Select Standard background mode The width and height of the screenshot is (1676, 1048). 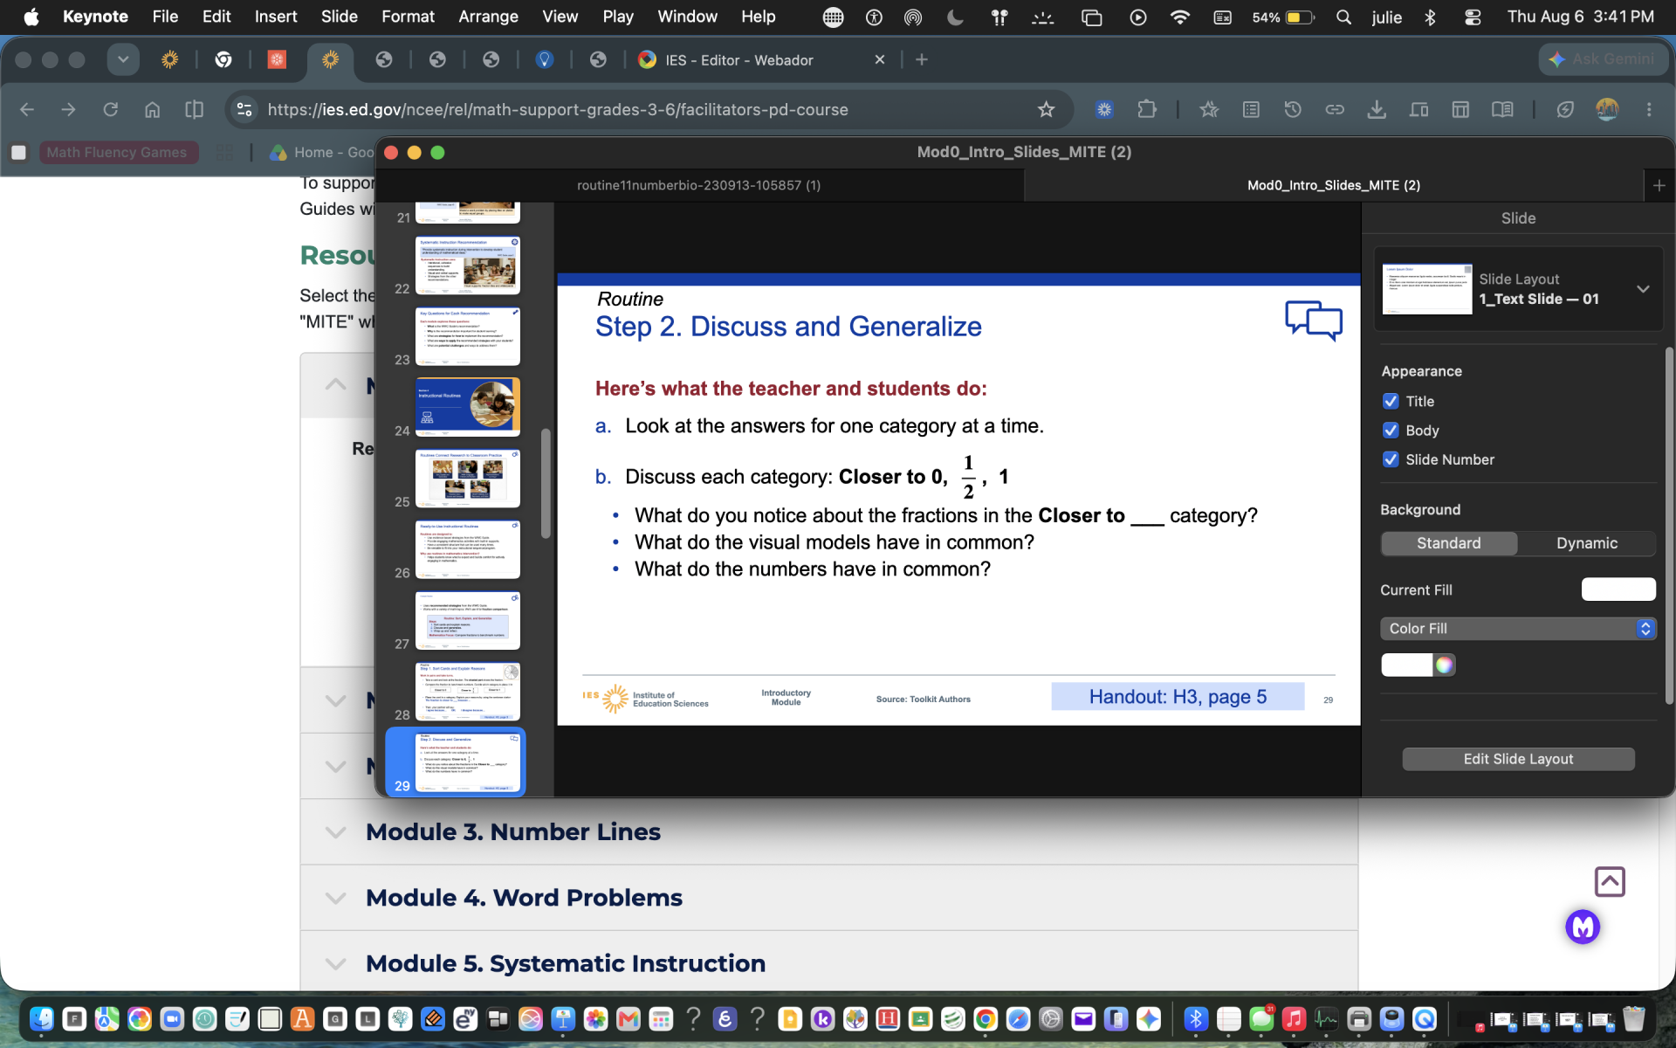1448,543
